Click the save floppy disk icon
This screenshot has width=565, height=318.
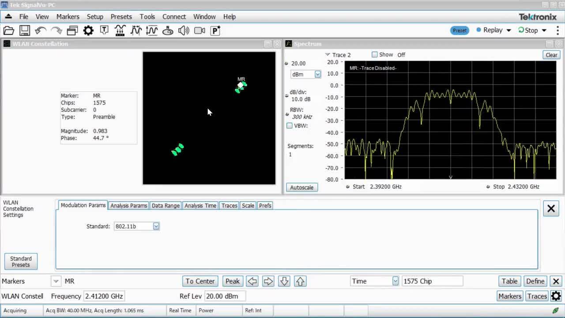tap(24, 30)
